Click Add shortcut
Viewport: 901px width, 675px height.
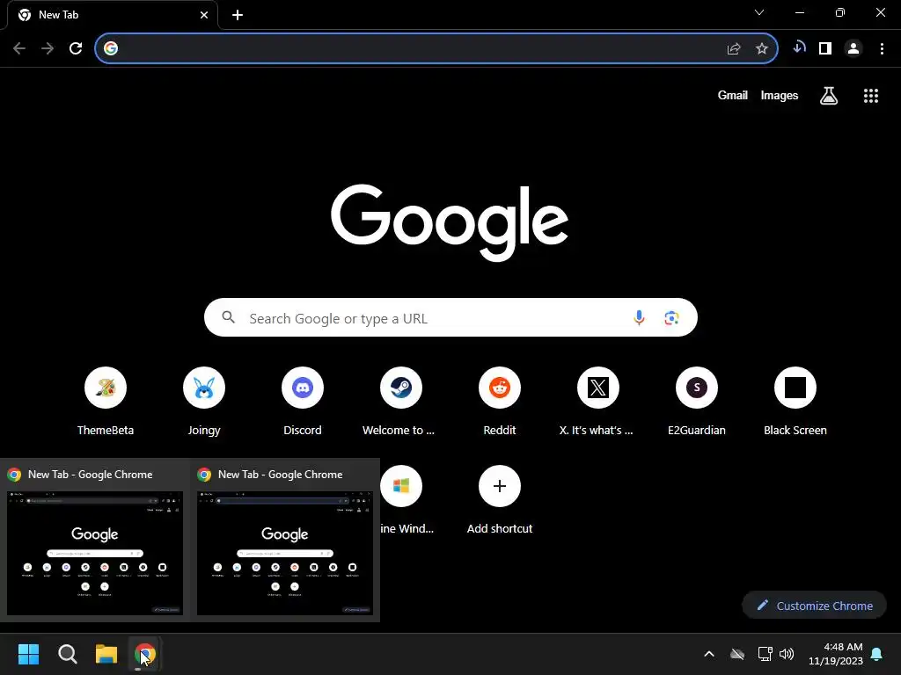[500, 499]
